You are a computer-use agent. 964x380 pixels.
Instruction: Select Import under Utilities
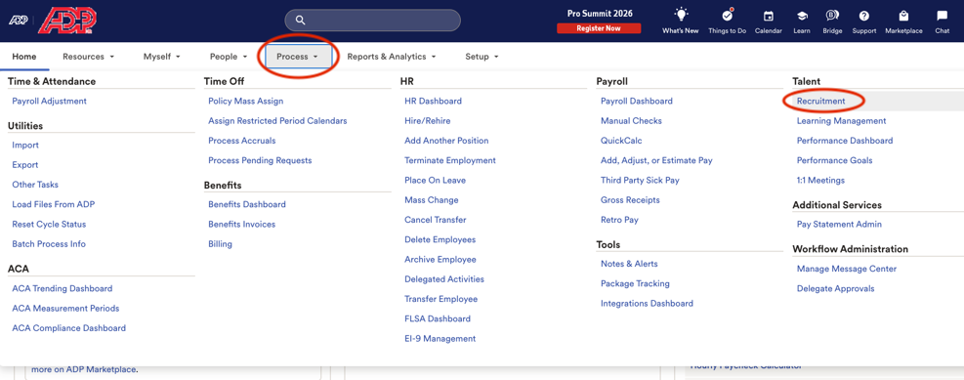coord(25,146)
